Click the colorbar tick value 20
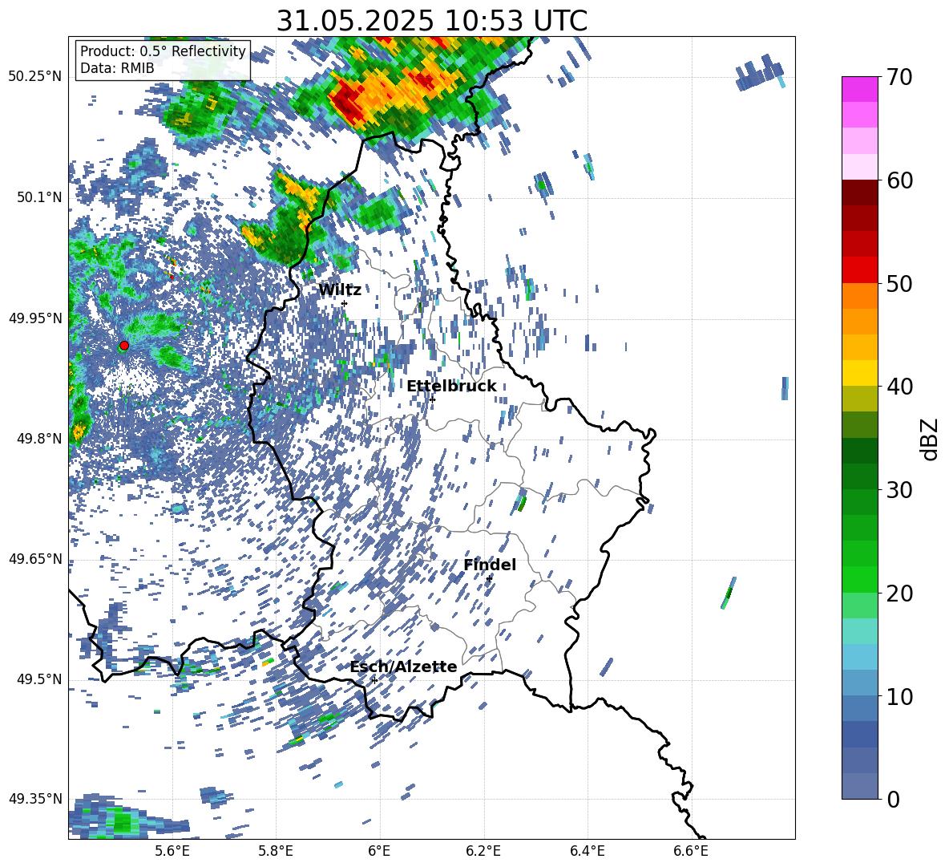Image resolution: width=949 pixels, height=867 pixels. (899, 594)
